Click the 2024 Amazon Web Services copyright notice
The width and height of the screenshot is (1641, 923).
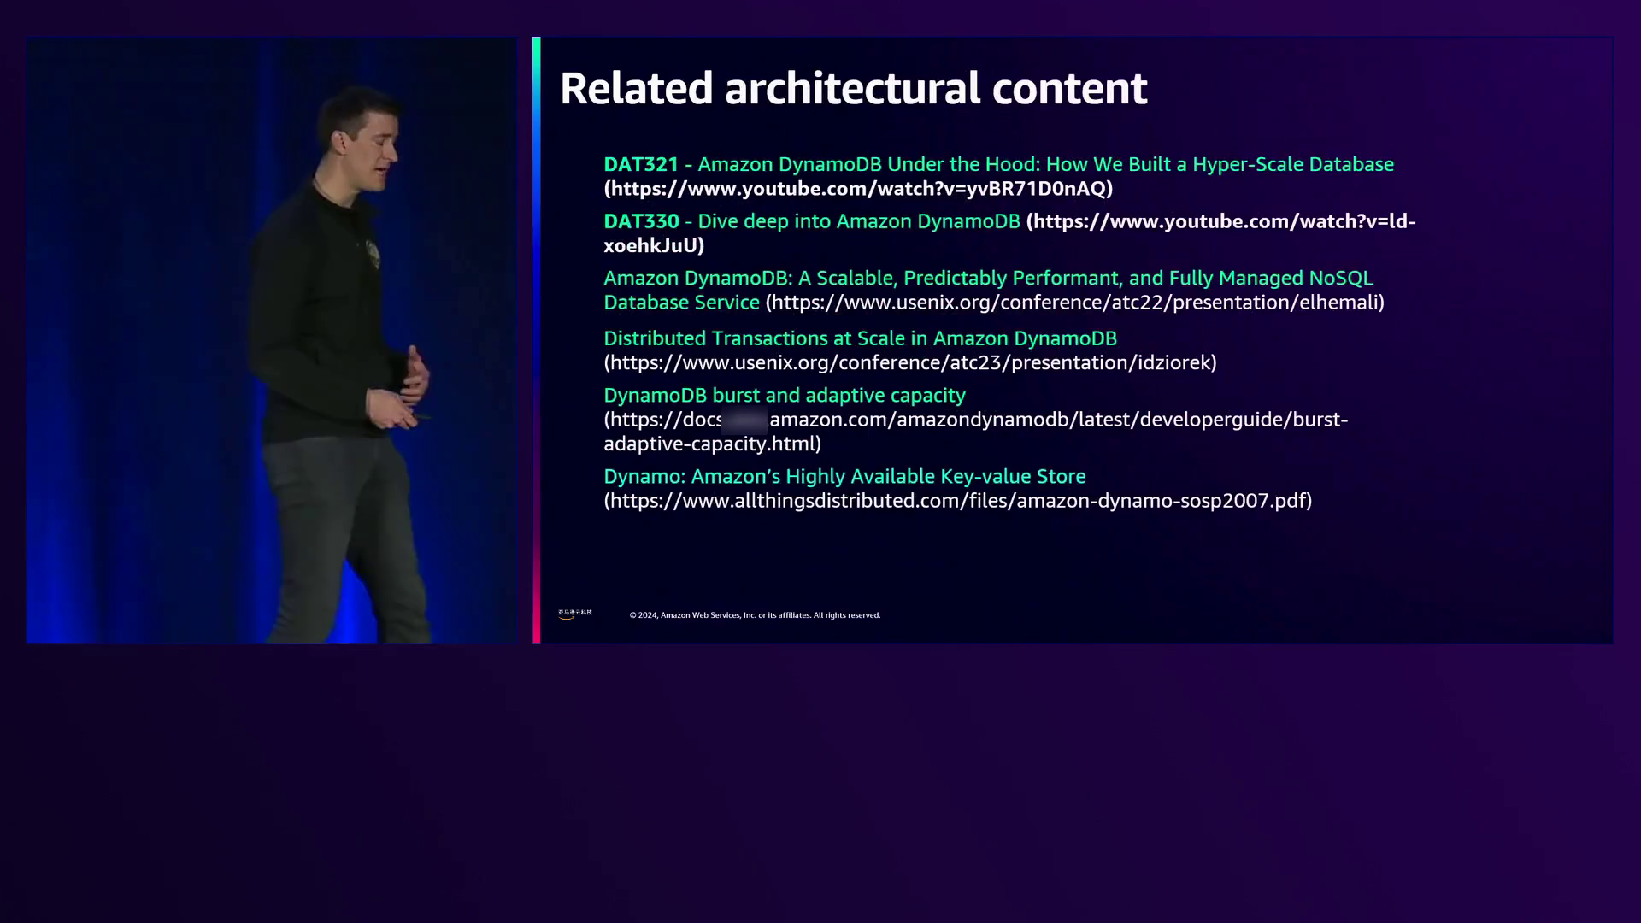755,615
